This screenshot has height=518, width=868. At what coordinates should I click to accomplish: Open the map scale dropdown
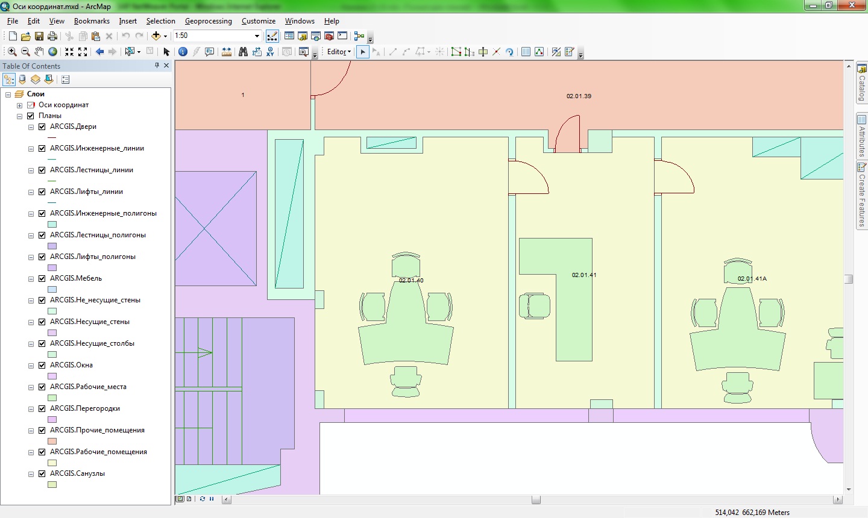(x=257, y=36)
